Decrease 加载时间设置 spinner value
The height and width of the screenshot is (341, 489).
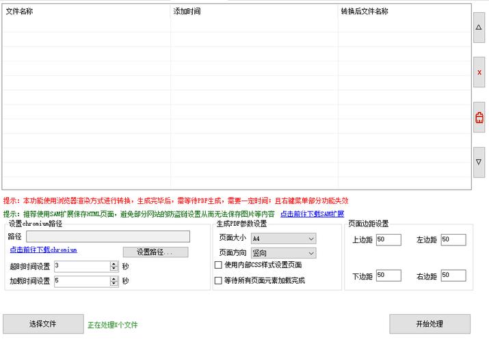pyautogui.click(x=114, y=284)
